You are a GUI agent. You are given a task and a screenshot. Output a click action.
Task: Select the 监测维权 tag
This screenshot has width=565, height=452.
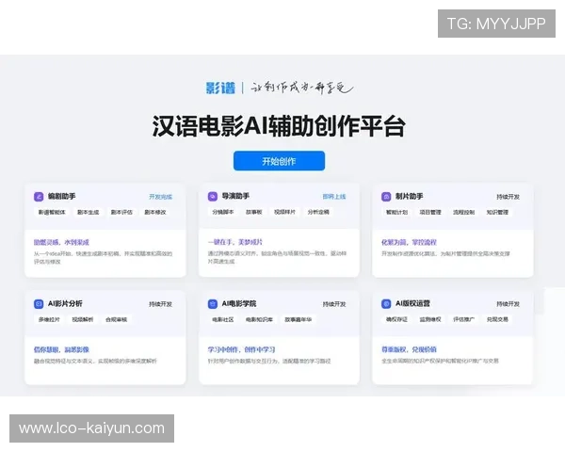click(x=430, y=319)
